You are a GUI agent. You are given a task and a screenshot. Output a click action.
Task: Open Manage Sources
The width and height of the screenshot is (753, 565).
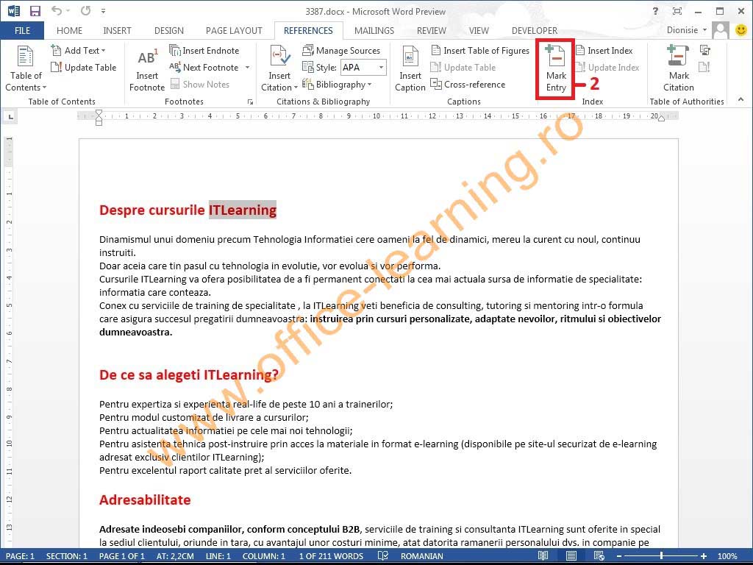tap(341, 51)
